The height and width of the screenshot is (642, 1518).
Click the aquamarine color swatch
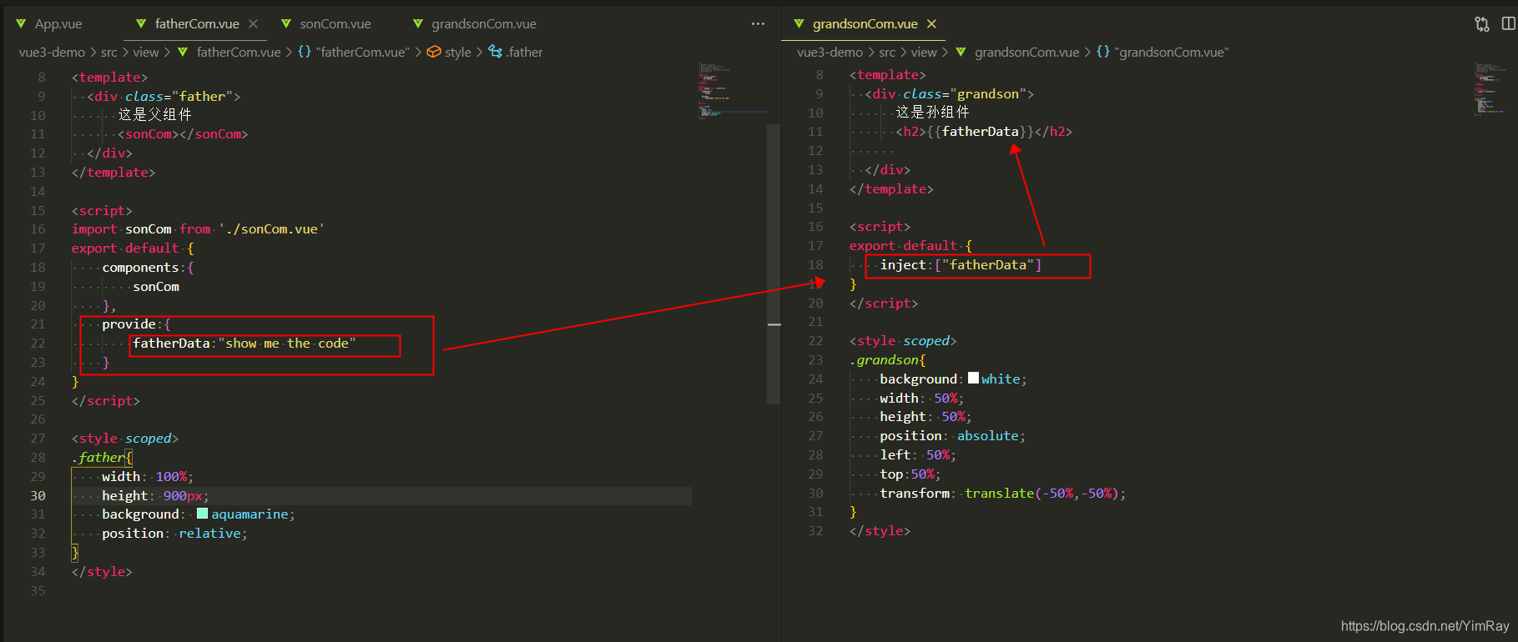coord(202,514)
